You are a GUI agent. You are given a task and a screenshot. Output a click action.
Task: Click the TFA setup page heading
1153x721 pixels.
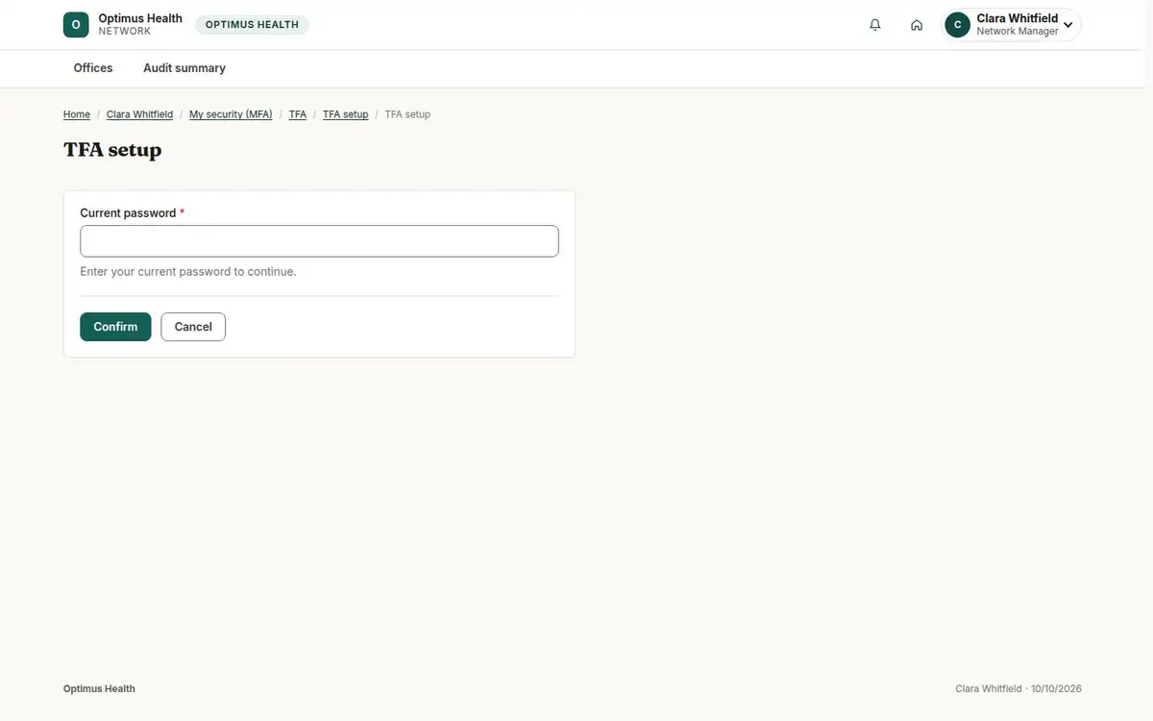[x=112, y=150]
